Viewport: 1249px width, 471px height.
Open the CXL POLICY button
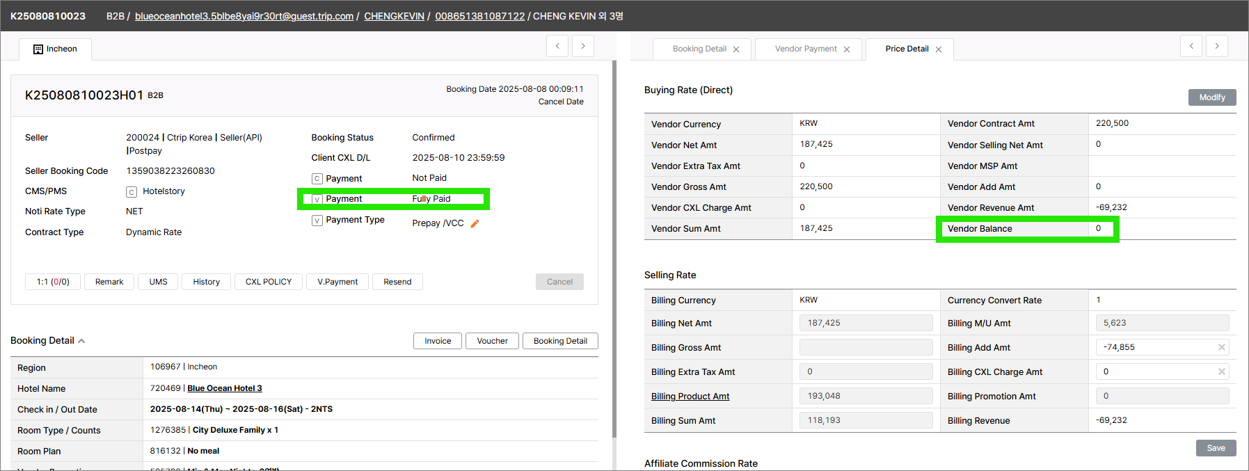(x=269, y=282)
